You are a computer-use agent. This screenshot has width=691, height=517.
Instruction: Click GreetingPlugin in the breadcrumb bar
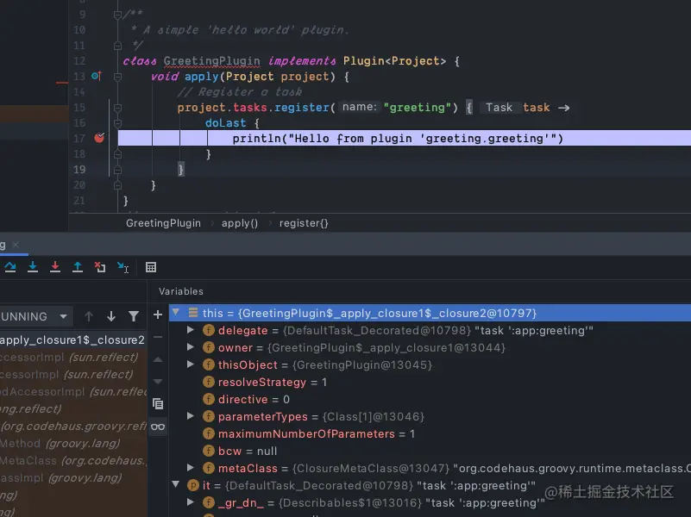(x=163, y=223)
